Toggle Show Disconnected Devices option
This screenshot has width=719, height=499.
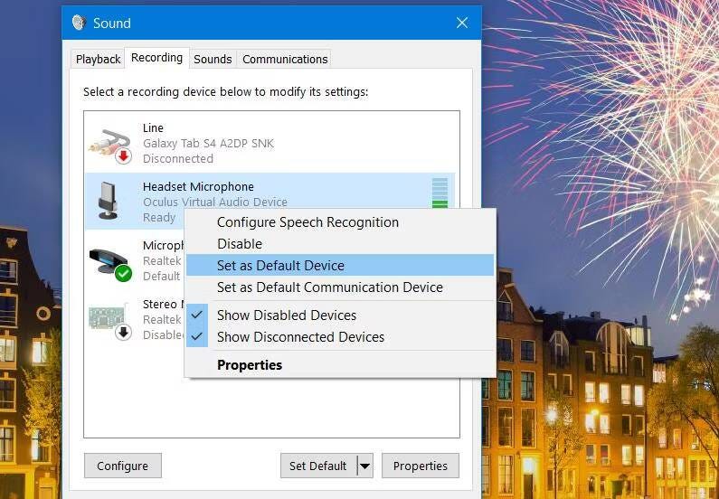tap(340, 337)
